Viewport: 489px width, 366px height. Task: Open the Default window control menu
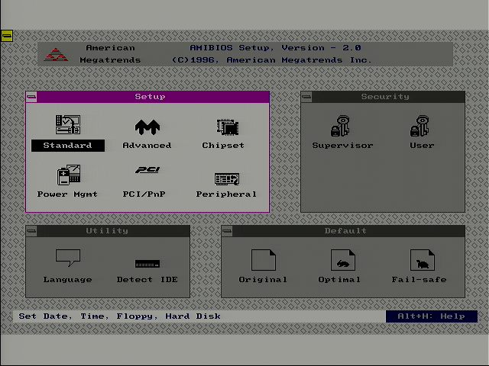[x=227, y=231]
